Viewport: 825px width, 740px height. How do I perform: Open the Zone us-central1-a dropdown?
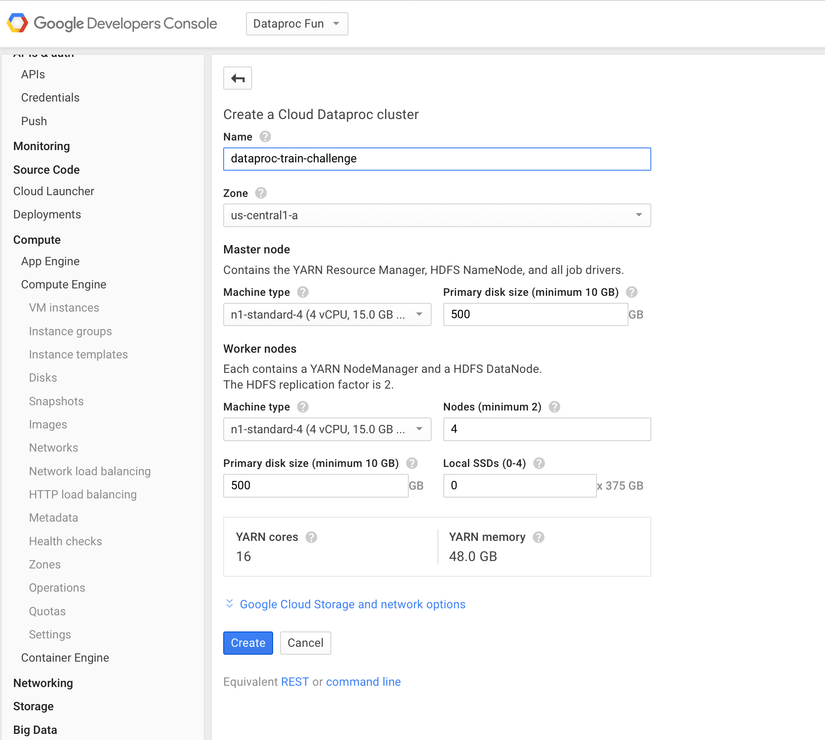[x=437, y=215]
